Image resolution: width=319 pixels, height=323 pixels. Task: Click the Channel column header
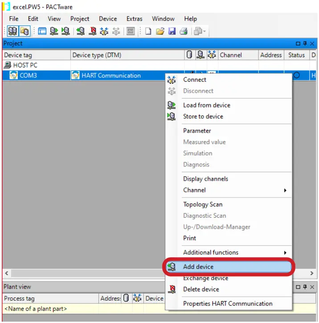238,55
